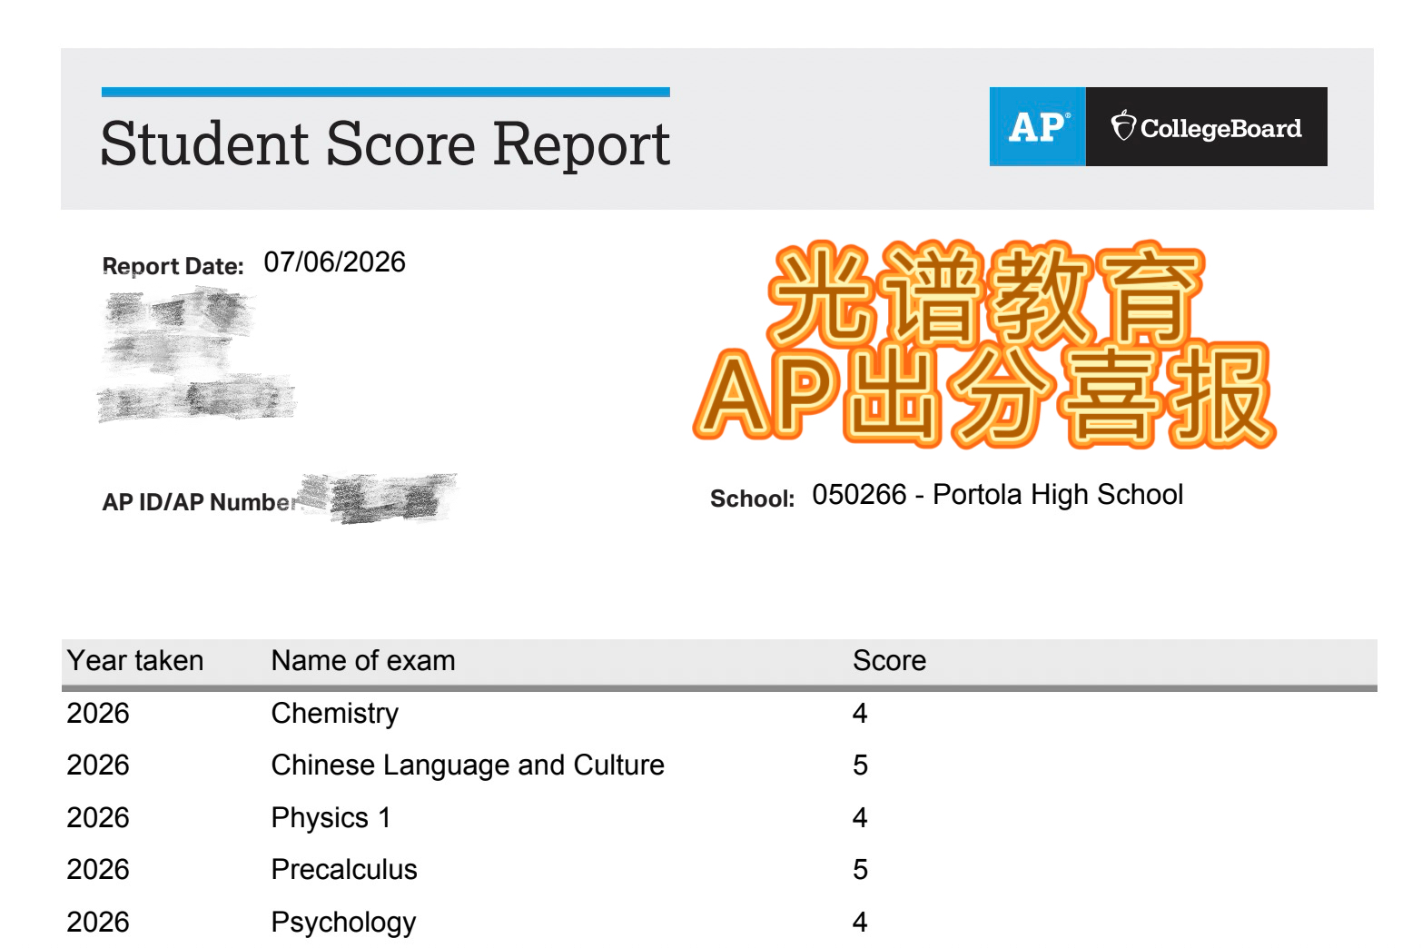Viewport: 1422px width, 948px height.
Task: Click the 'School:' label
Action: point(752,499)
